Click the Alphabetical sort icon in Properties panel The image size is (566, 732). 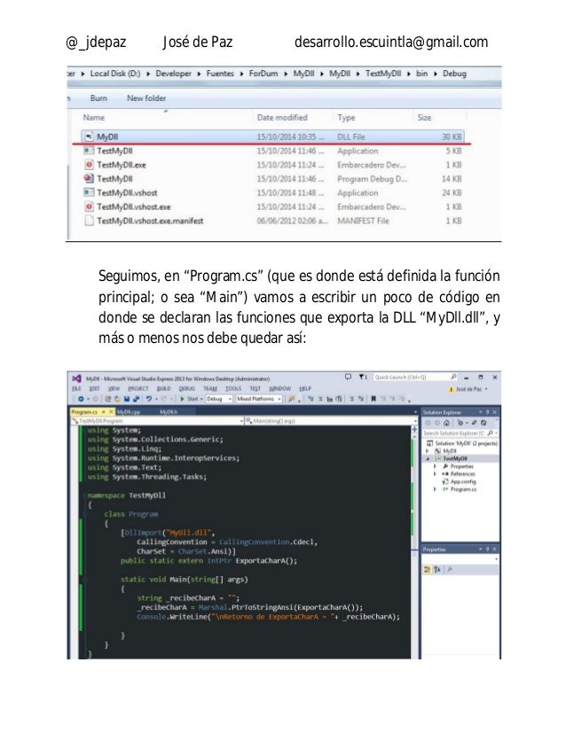point(437,570)
